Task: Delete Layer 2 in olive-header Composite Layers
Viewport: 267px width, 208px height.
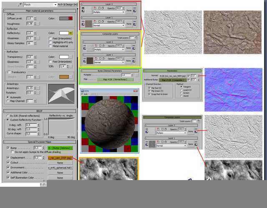Action: point(158,129)
